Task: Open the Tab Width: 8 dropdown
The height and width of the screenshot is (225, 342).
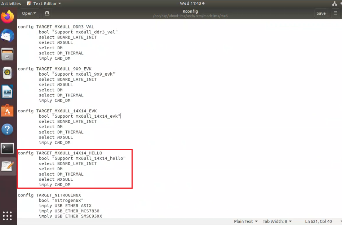Action: pos(277,221)
